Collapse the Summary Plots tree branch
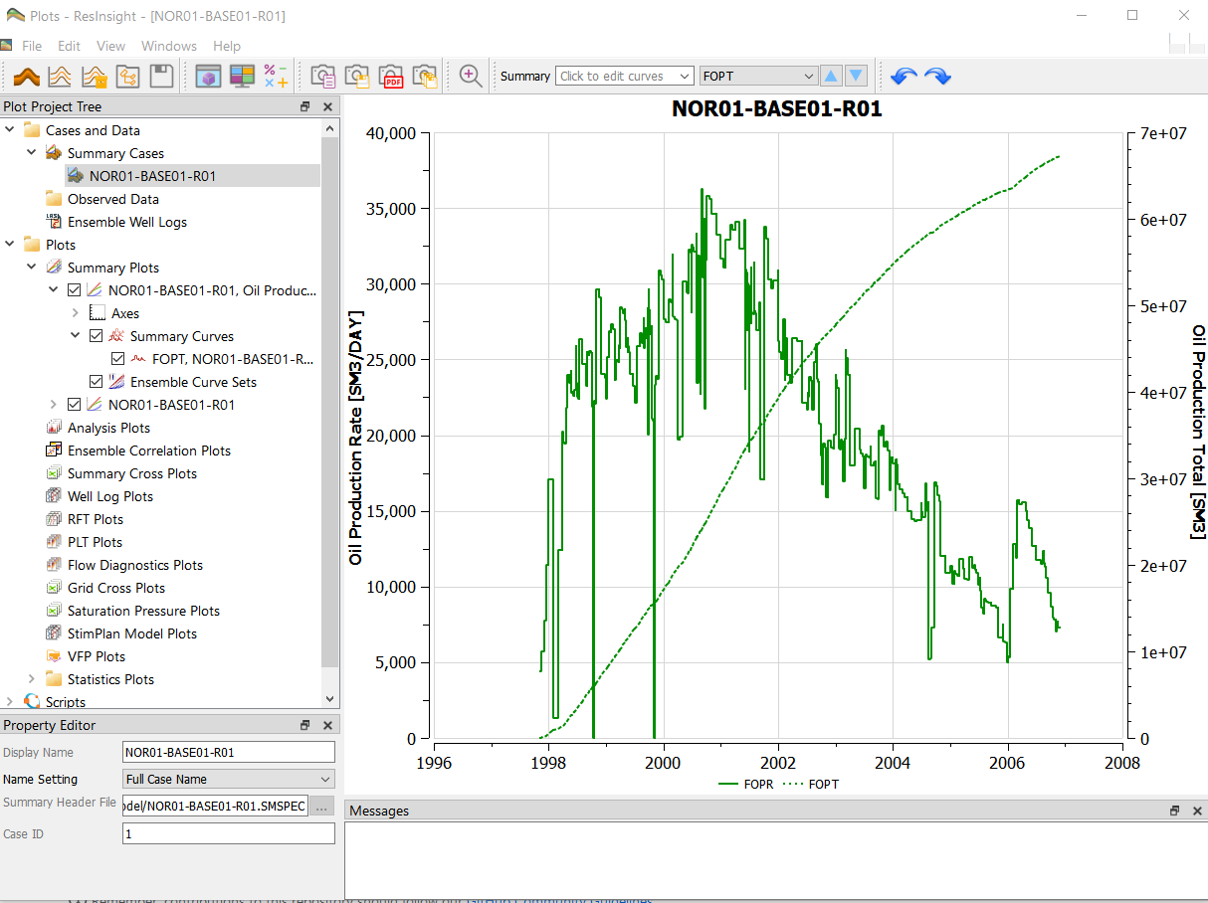Viewport: 1208px width, 903px height. point(31,267)
